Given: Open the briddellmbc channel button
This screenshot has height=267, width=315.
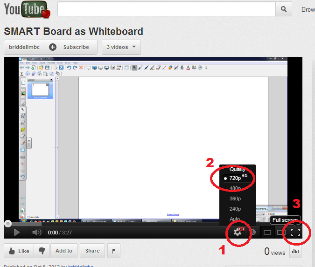Looking at the screenshot, I should [24, 47].
